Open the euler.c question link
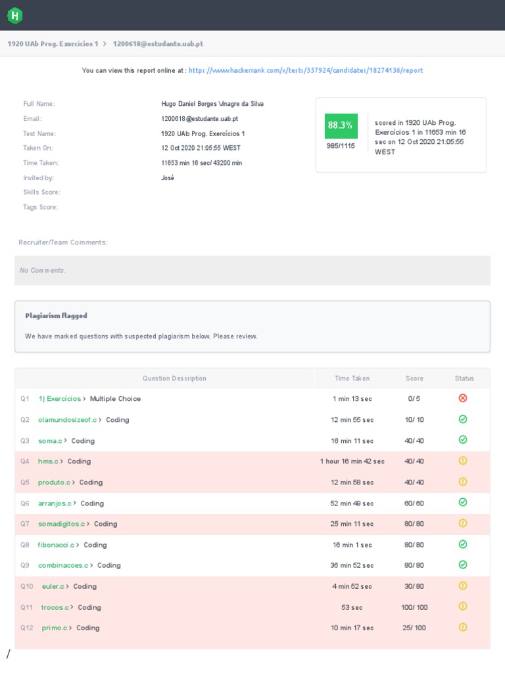505x673 pixels. [53, 586]
